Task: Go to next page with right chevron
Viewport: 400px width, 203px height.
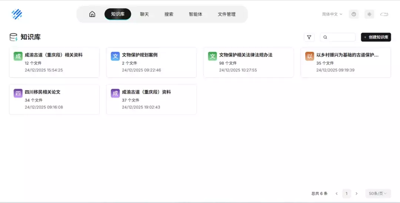Action: click(x=356, y=193)
